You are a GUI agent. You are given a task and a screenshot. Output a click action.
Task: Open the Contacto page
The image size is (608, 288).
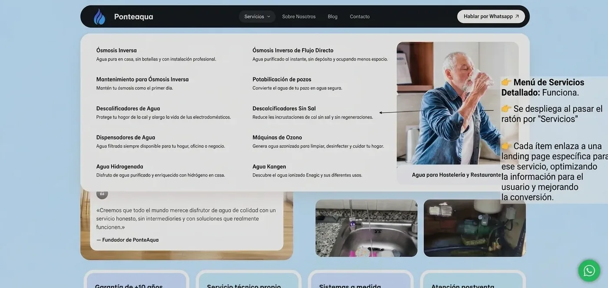click(360, 16)
